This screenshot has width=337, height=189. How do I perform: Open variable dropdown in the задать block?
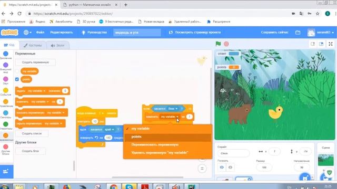point(36,91)
